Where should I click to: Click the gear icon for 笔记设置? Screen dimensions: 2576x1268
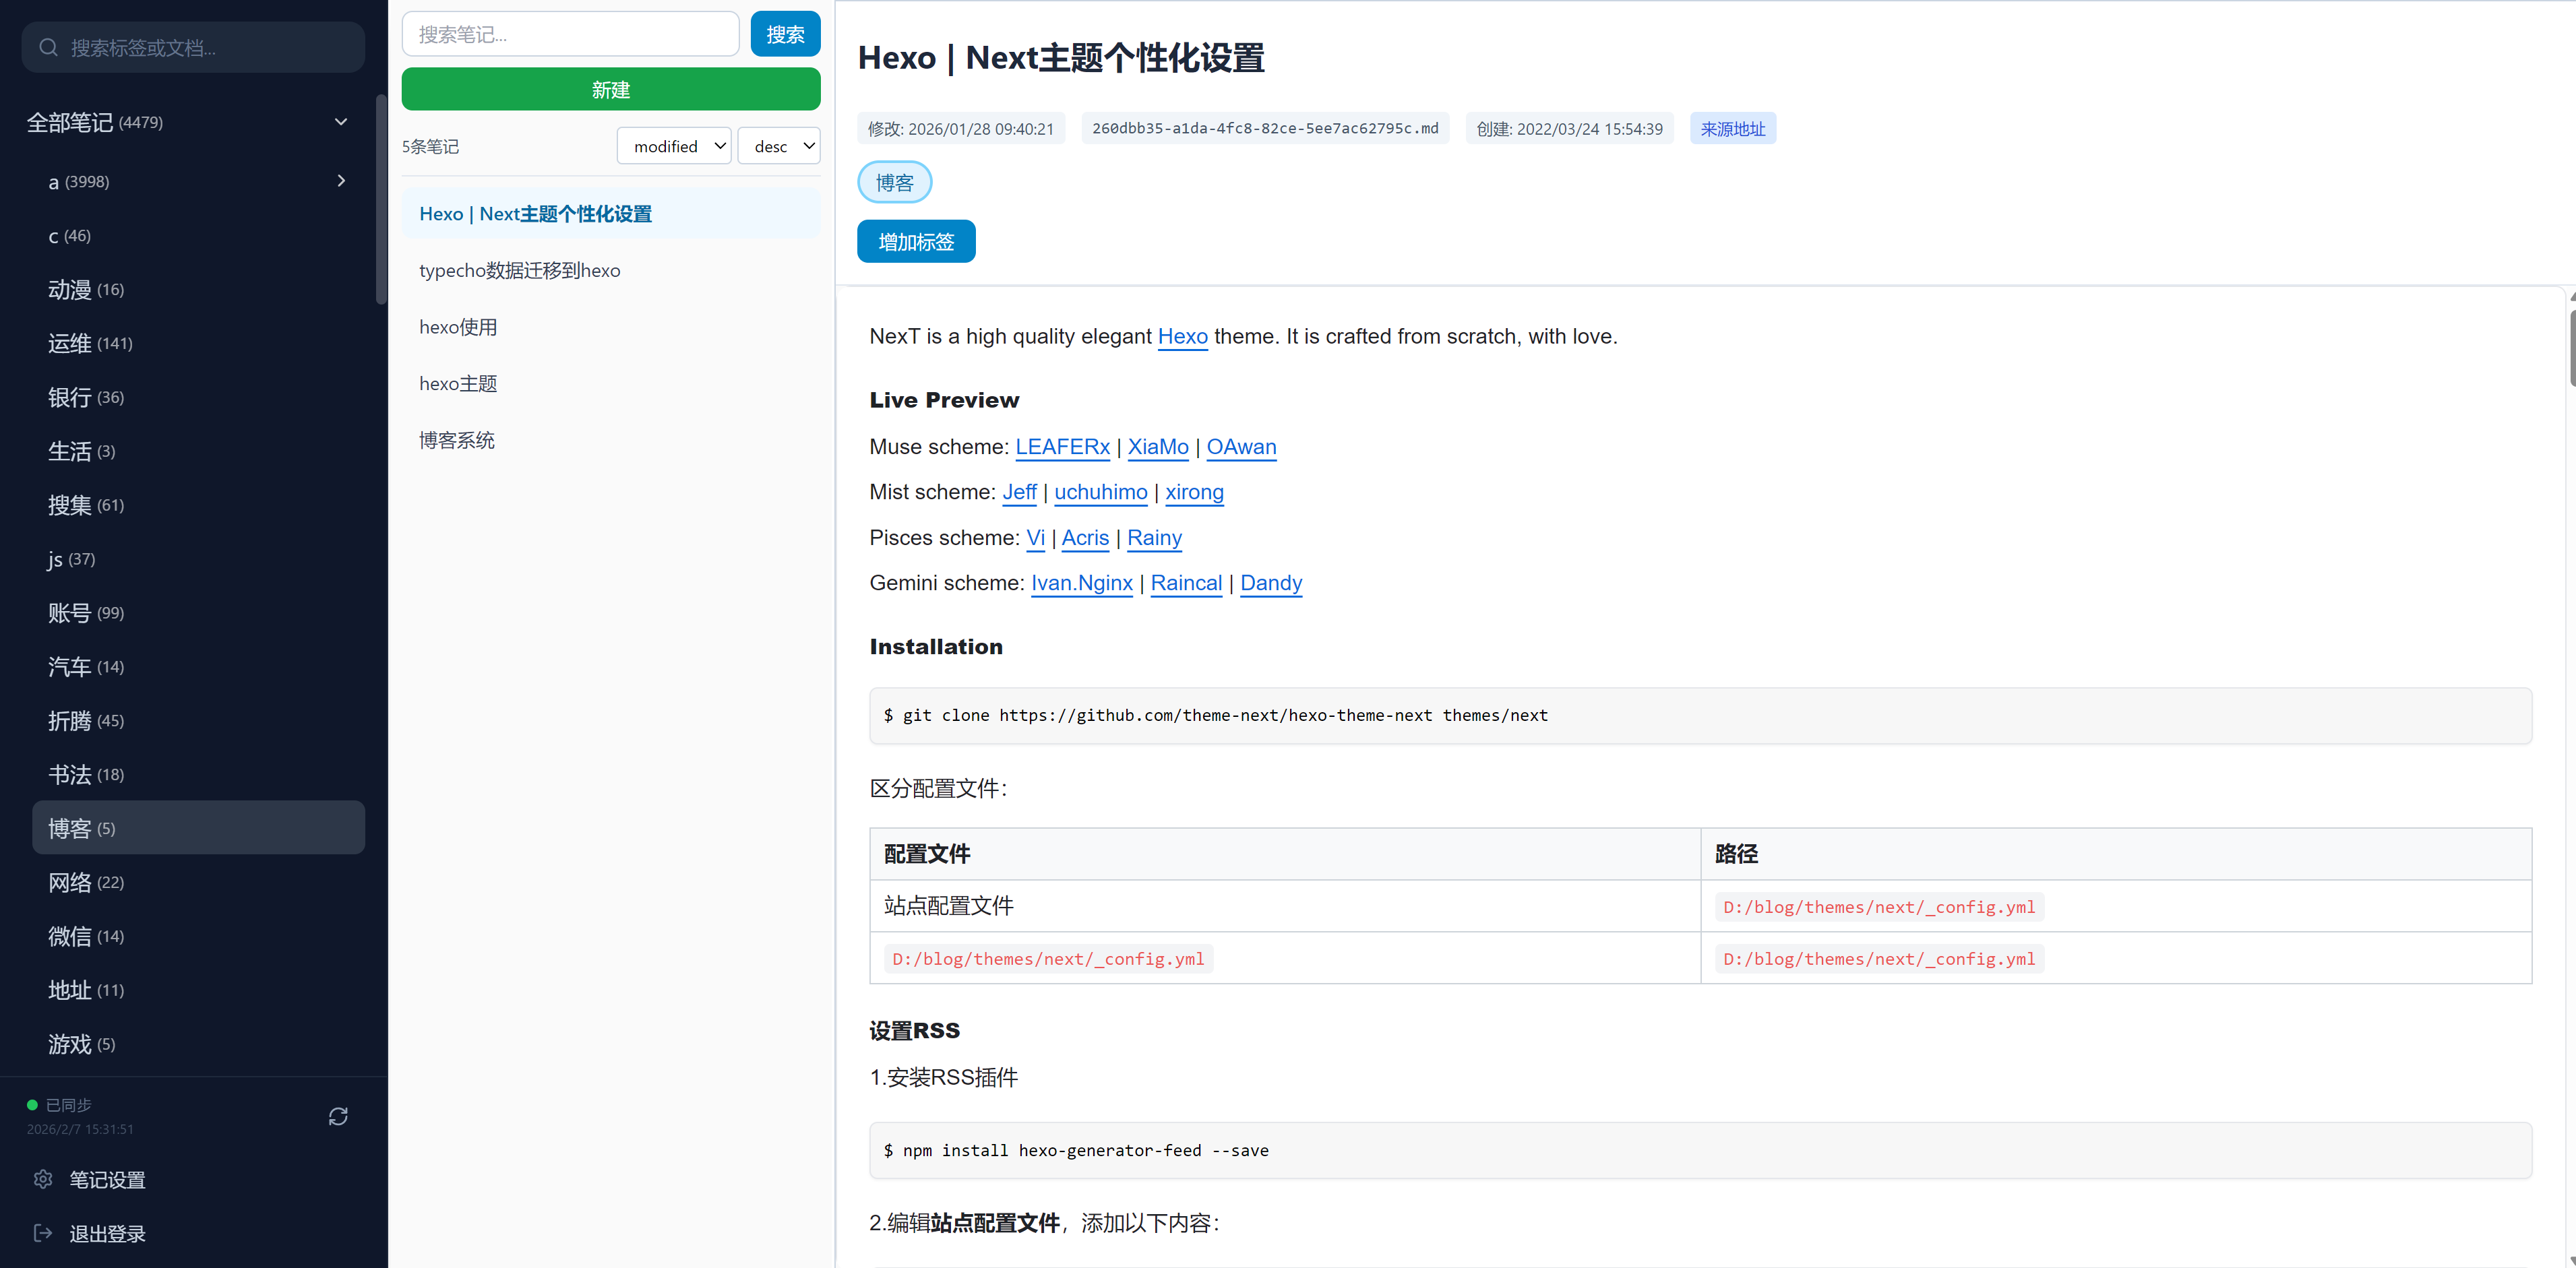pos(43,1179)
